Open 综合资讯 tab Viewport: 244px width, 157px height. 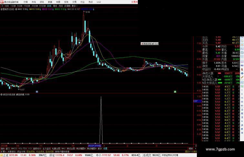point(31,152)
